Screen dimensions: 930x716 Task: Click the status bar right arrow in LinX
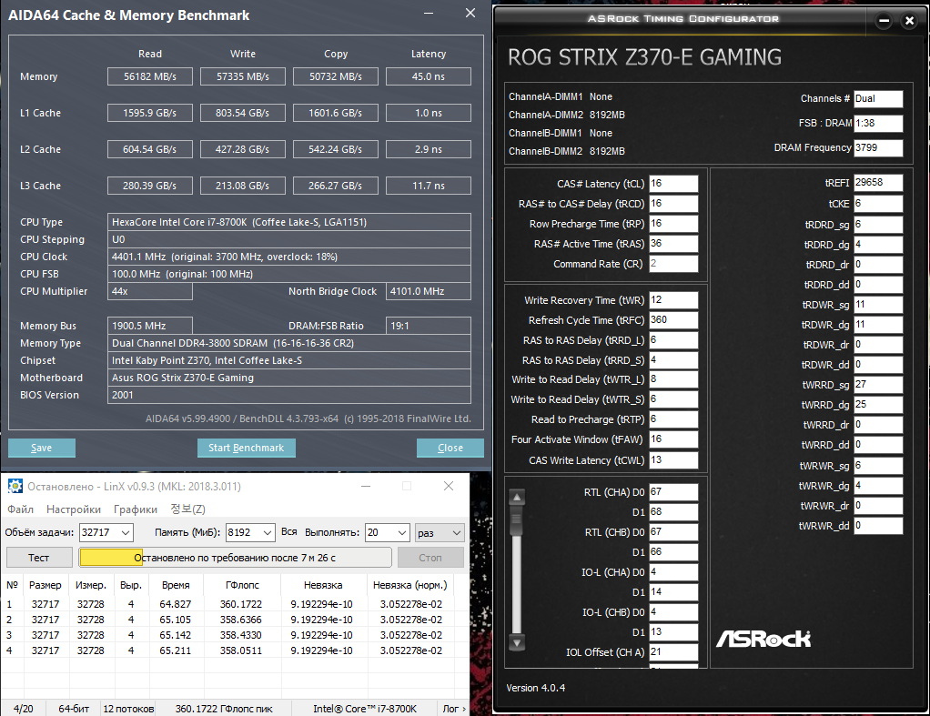(x=464, y=709)
